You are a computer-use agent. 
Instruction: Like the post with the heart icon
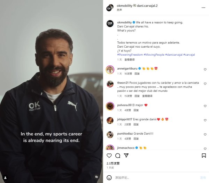[x=109, y=156]
